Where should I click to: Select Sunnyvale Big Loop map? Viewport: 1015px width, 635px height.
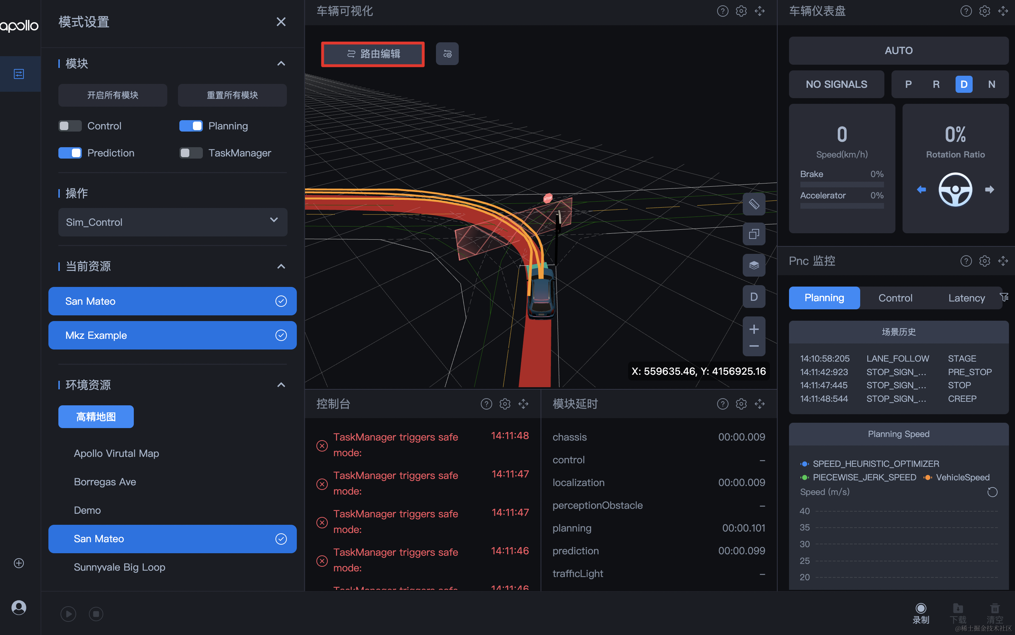[119, 567]
